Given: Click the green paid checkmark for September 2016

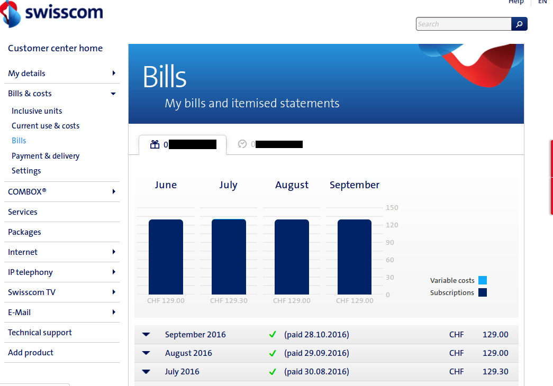Looking at the screenshot, I should (x=273, y=334).
